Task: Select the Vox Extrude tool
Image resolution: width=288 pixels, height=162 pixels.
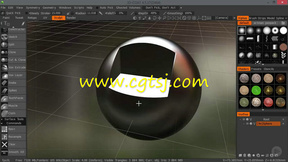Action: coord(13,68)
